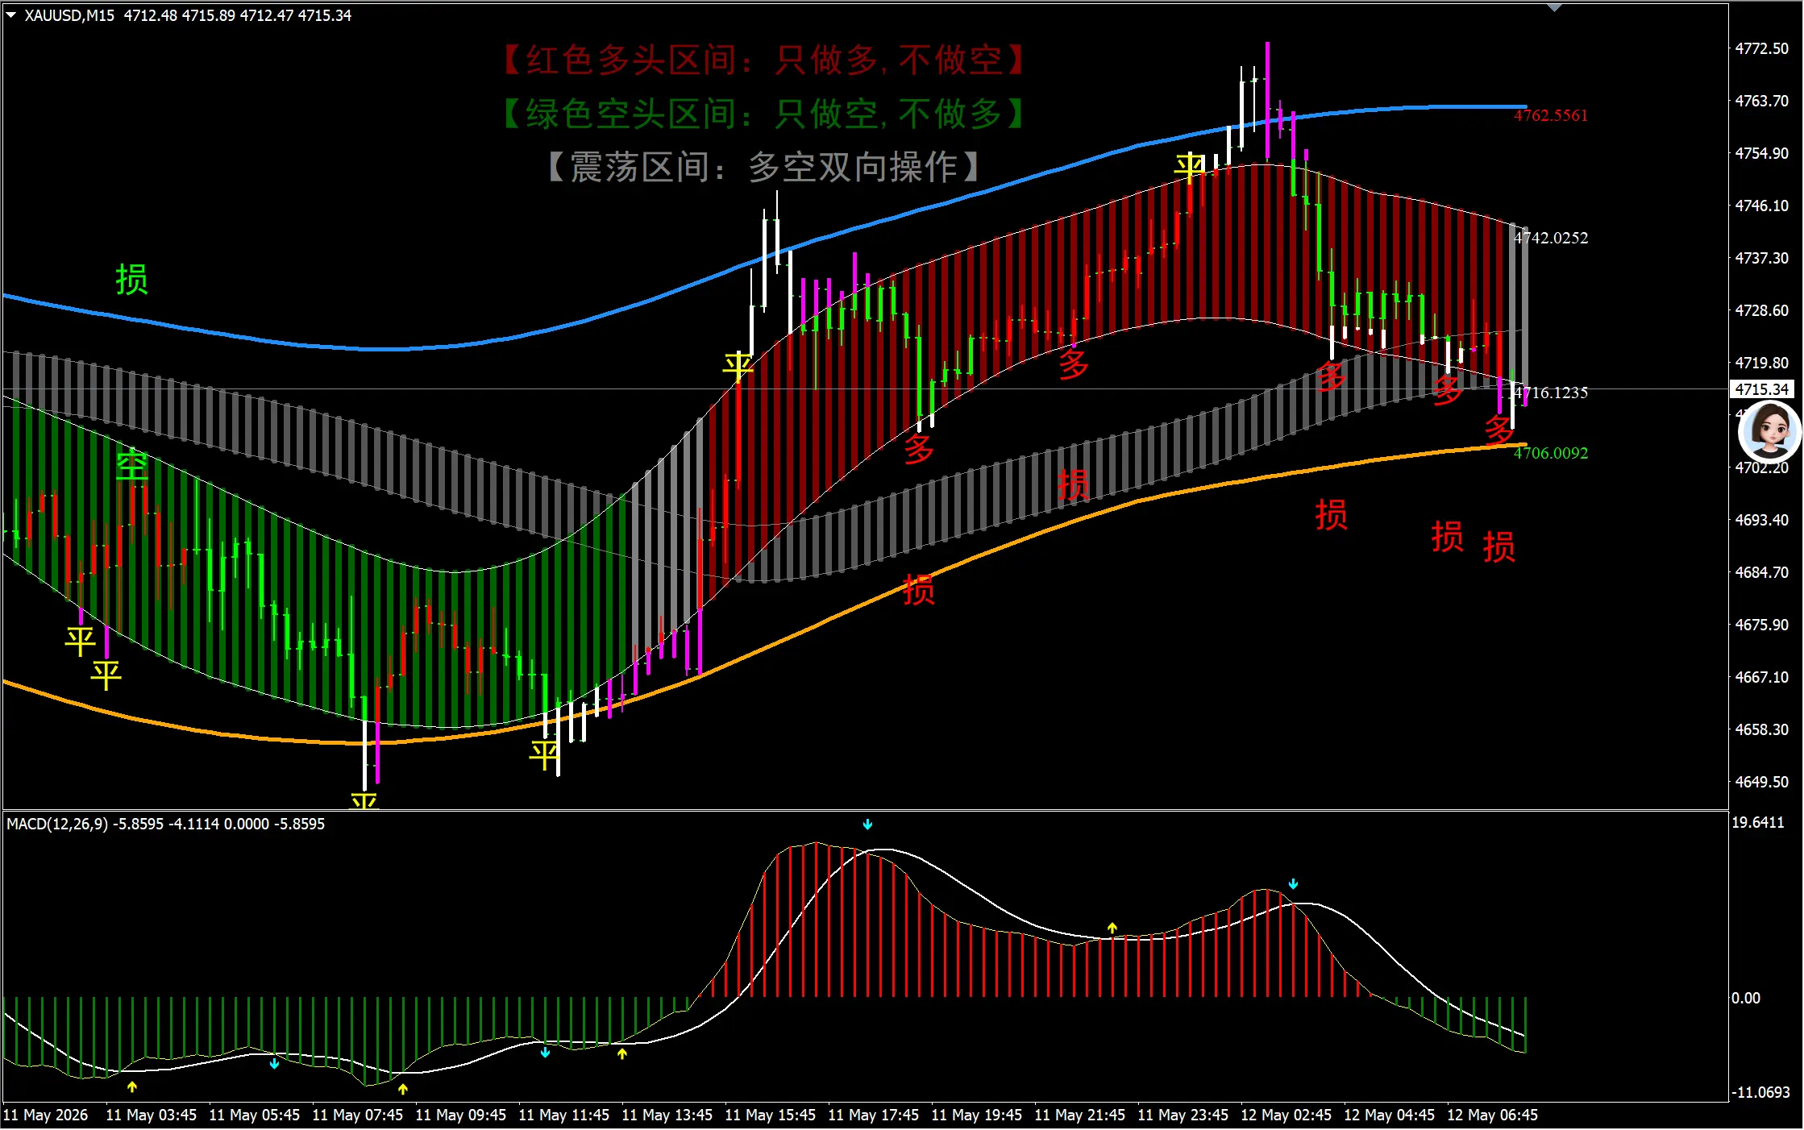Select the green 绿色空头区间 headline text
Image resolution: width=1804 pixels, height=1130 pixels.
(x=763, y=114)
